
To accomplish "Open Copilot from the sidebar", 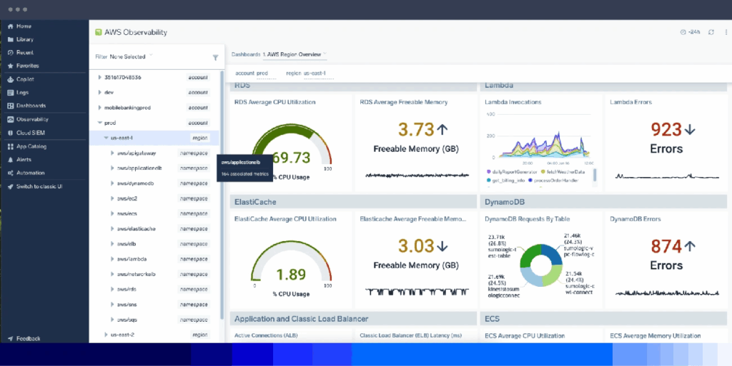I will point(25,79).
